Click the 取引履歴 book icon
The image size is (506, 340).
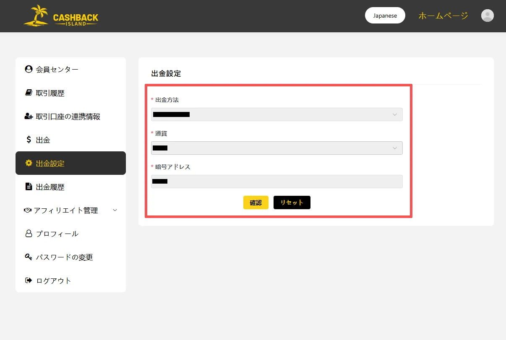[x=29, y=93]
